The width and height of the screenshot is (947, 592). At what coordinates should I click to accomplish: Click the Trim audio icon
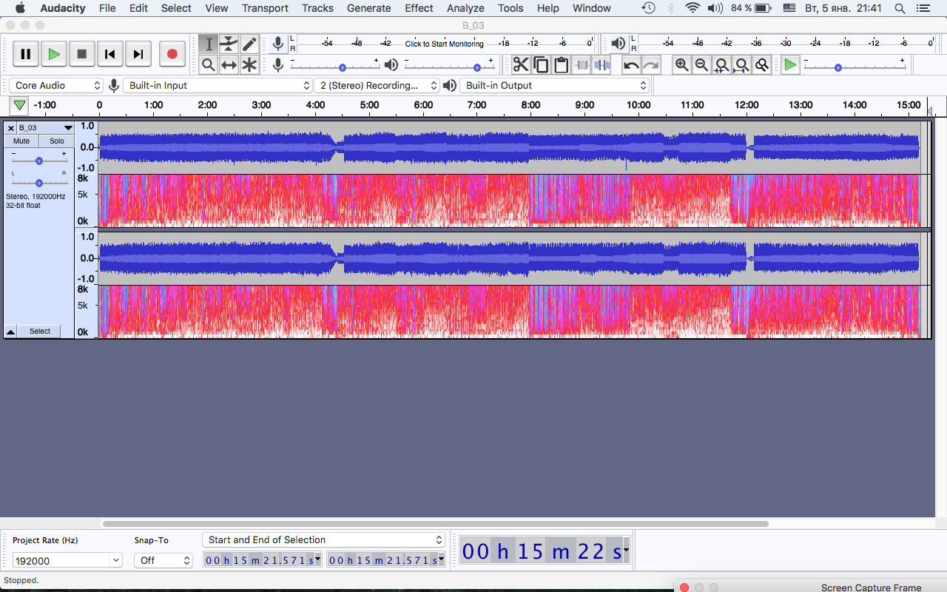582,65
